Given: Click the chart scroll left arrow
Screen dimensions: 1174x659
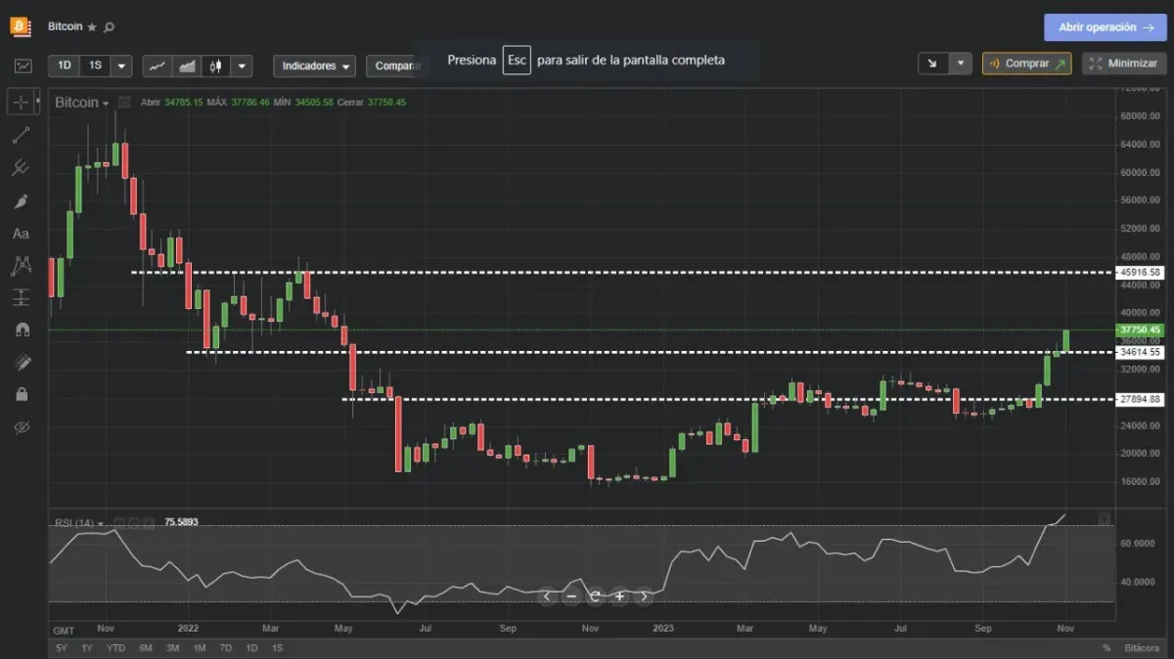Looking at the screenshot, I should click(547, 595).
